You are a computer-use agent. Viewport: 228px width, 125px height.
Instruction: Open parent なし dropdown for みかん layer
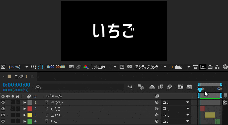176,115
